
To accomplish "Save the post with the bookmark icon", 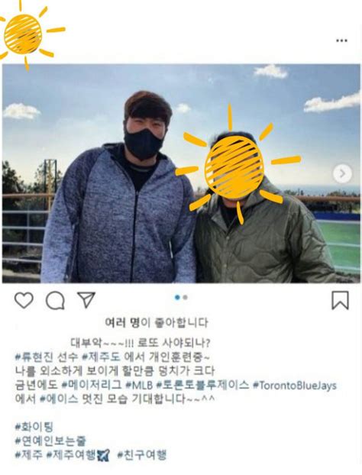I will 340,300.
